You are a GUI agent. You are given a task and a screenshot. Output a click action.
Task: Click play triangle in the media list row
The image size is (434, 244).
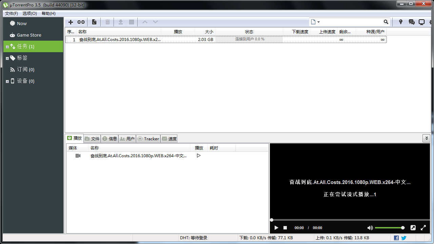click(x=199, y=156)
